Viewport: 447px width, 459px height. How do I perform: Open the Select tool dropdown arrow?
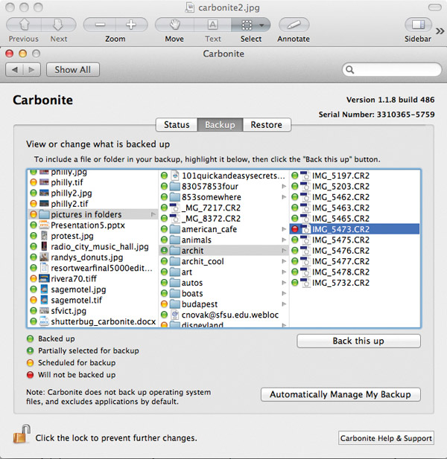click(261, 25)
